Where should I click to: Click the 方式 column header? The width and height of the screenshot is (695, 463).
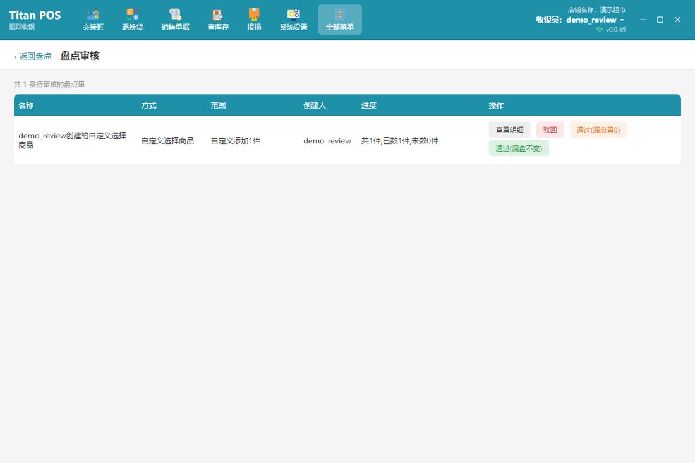pyautogui.click(x=149, y=105)
